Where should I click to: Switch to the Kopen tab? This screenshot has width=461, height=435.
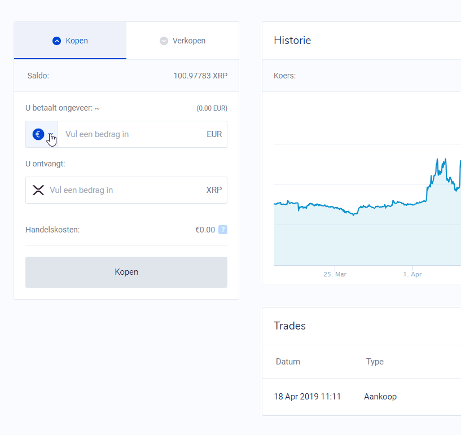tap(69, 41)
